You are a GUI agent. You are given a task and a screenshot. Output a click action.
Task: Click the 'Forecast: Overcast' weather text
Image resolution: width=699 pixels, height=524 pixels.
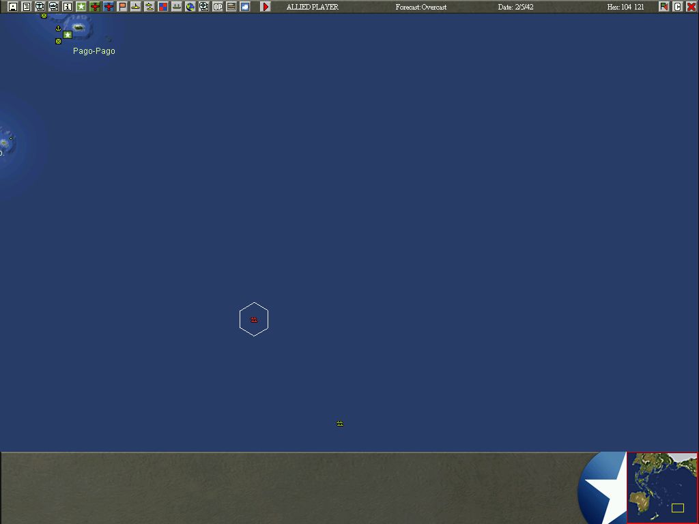pos(421,7)
